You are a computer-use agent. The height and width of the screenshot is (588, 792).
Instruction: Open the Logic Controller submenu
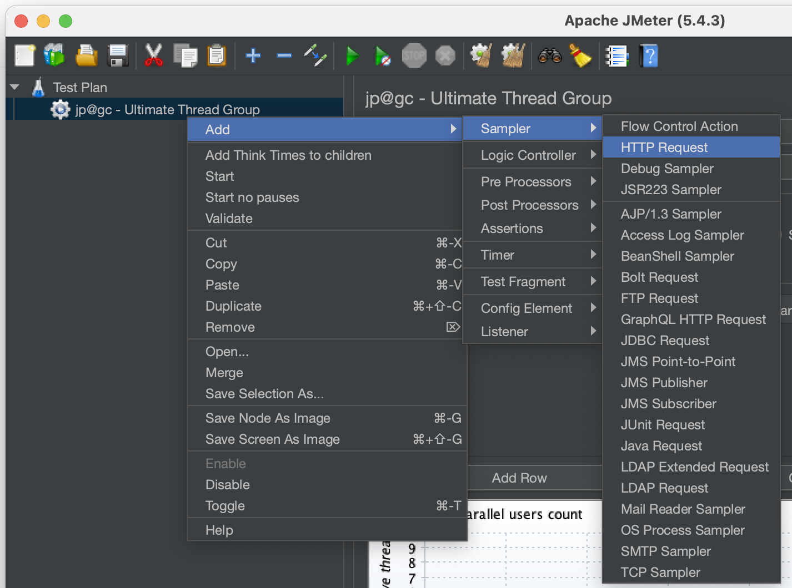(533, 155)
